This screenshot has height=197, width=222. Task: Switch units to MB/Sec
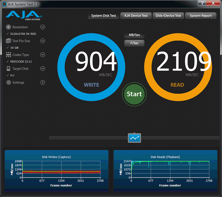coord(134,35)
